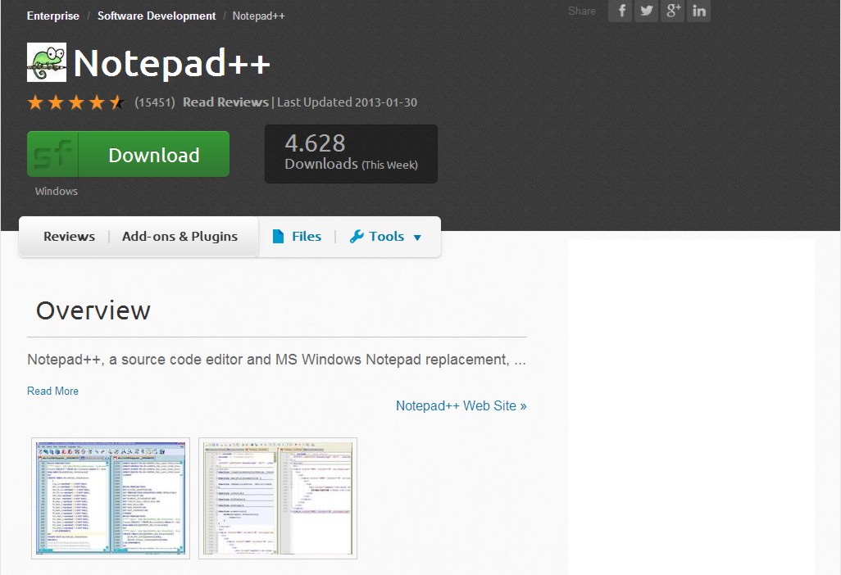The width and height of the screenshot is (841, 575).
Task: Open the Tools menu label
Action: (x=386, y=237)
